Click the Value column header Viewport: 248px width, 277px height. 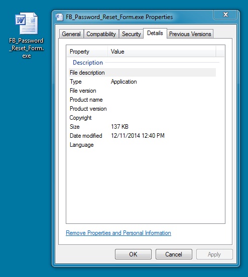tap(162, 52)
